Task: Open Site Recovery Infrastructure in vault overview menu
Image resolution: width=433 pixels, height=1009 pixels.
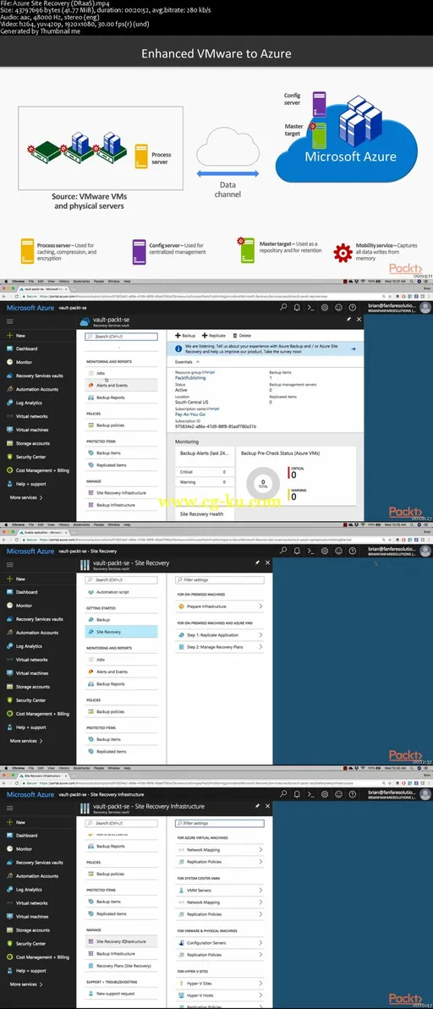Action: [121, 492]
